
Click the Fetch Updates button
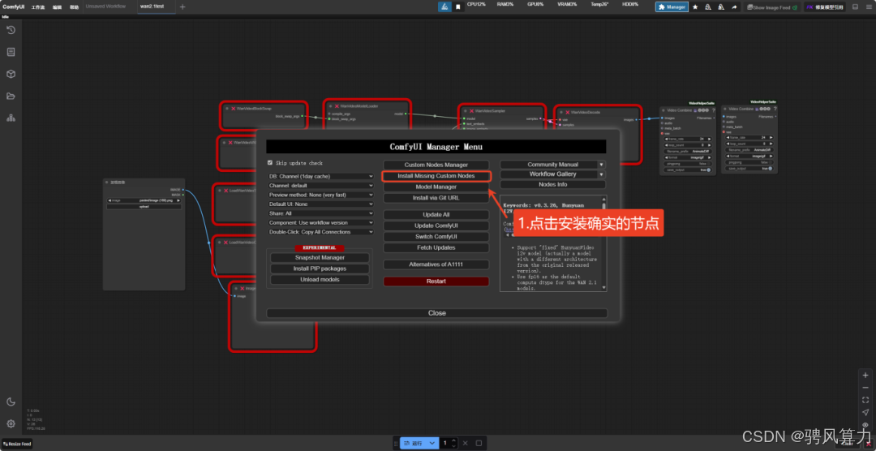click(x=436, y=247)
